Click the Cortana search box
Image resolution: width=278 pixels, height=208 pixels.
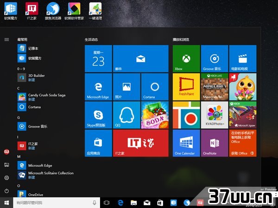tap(57, 203)
